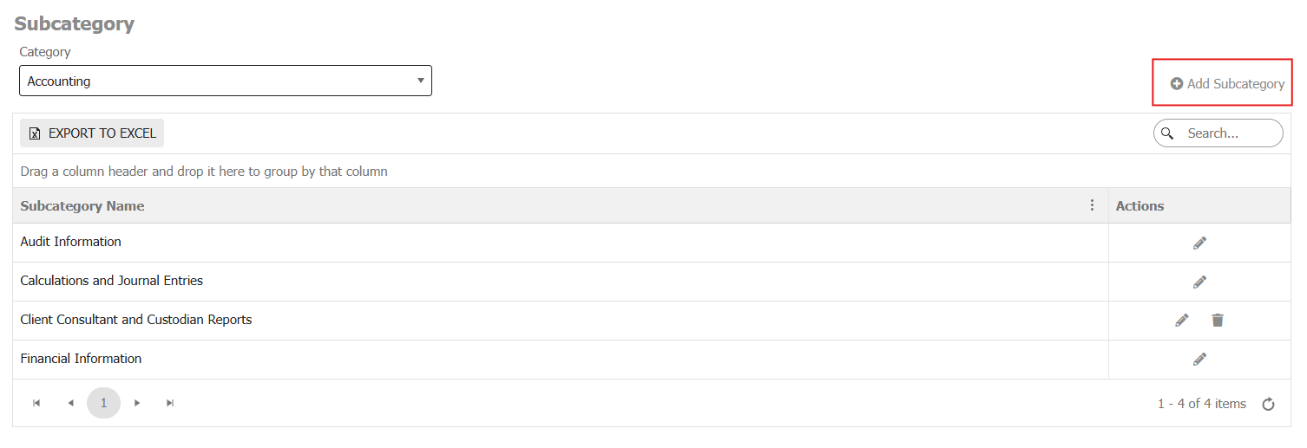Edit the Financial Information subcategory
The width and height of the screenshot is (1307, 448).
pos(1199,359)
